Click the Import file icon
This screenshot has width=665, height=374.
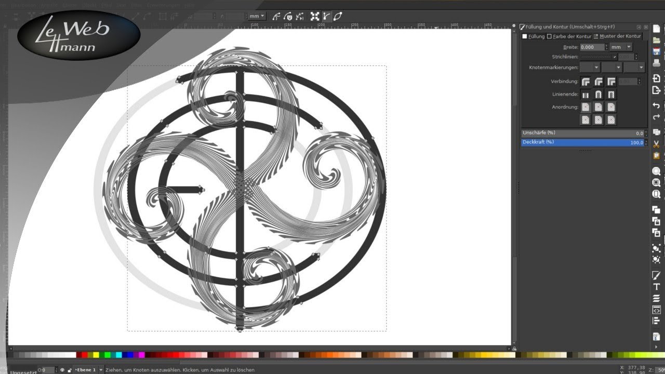656,78
